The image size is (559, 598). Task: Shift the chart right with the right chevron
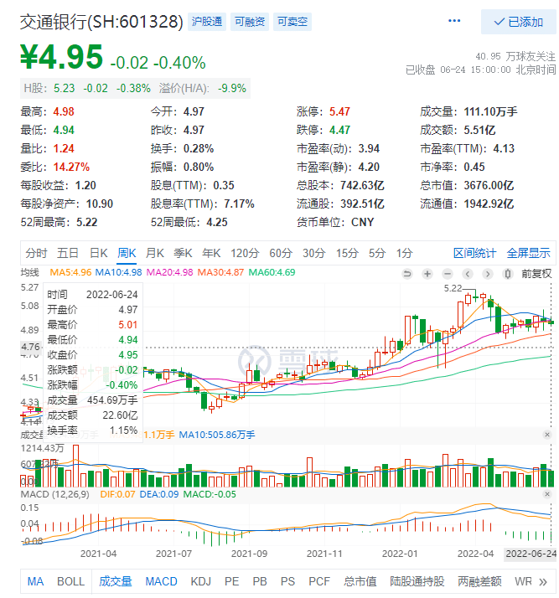coord(488,273)
